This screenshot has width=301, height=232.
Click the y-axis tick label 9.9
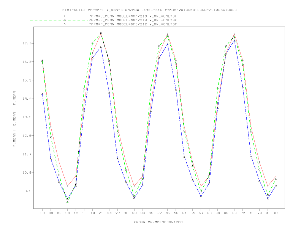click(27, 191)
